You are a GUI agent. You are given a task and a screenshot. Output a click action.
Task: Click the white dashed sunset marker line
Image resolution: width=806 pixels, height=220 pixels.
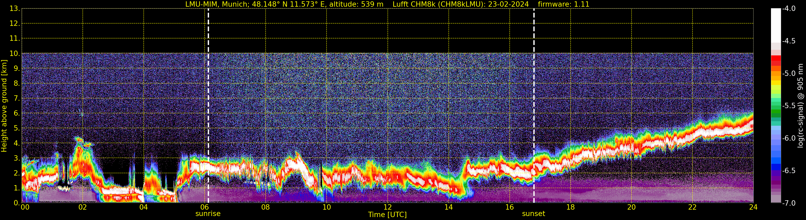click(x=534, y=106)
